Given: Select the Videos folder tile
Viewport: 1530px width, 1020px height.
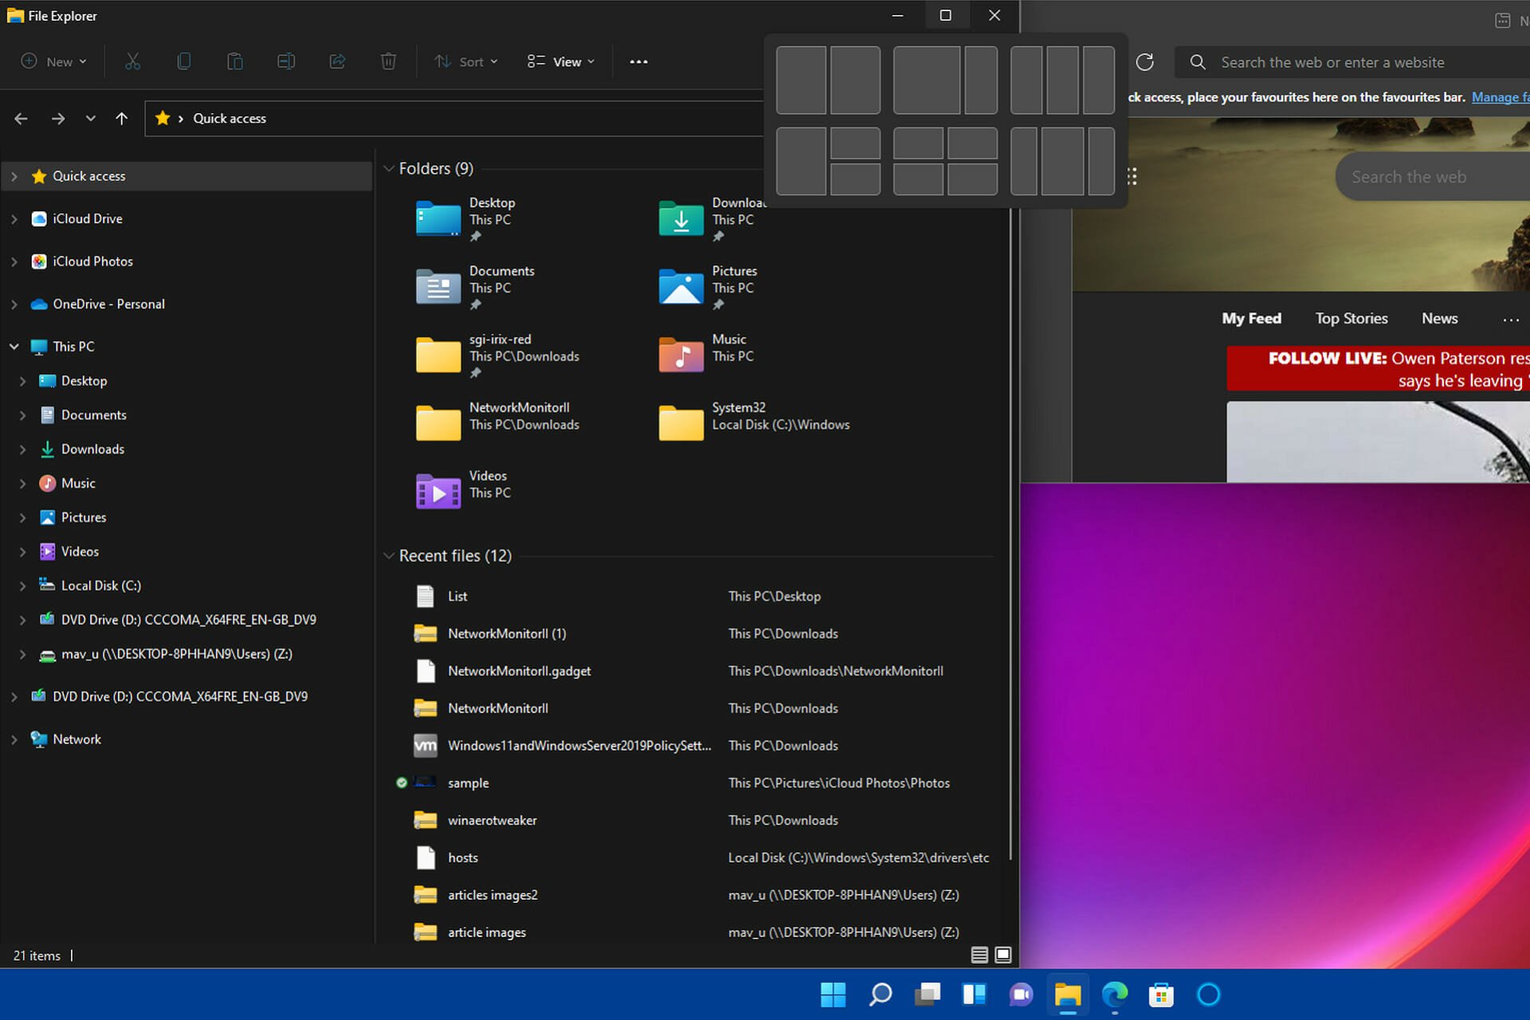Looking at the screenshot, I should (x=464, y=492).
